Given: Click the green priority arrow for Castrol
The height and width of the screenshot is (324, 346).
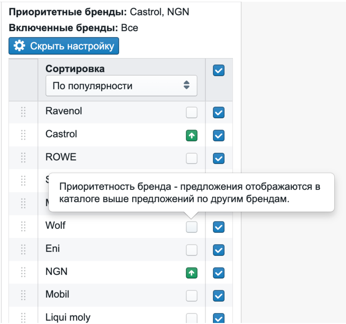Looking at the screenshot, I should pos(192,135).
